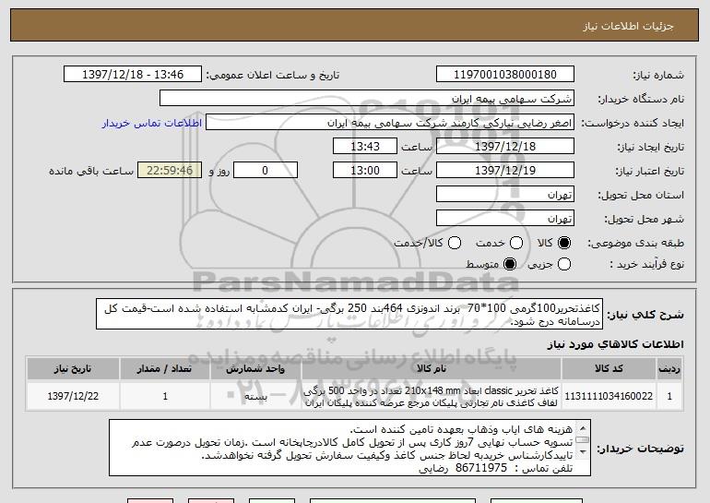Click the نام کالا column header
710x503 pixels.
(x=432, y=369)
